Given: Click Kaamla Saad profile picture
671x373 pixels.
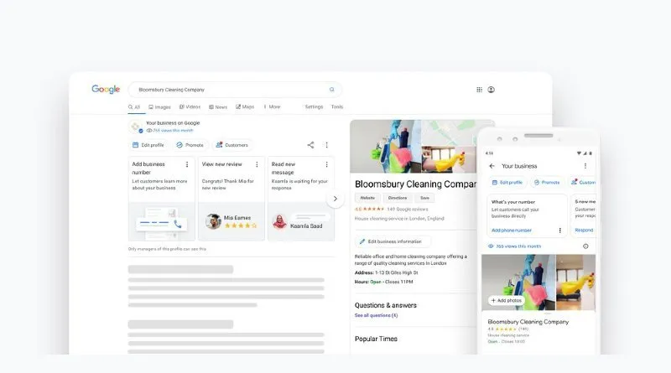Looking at the screenshot, I should (x=279, y=221).
